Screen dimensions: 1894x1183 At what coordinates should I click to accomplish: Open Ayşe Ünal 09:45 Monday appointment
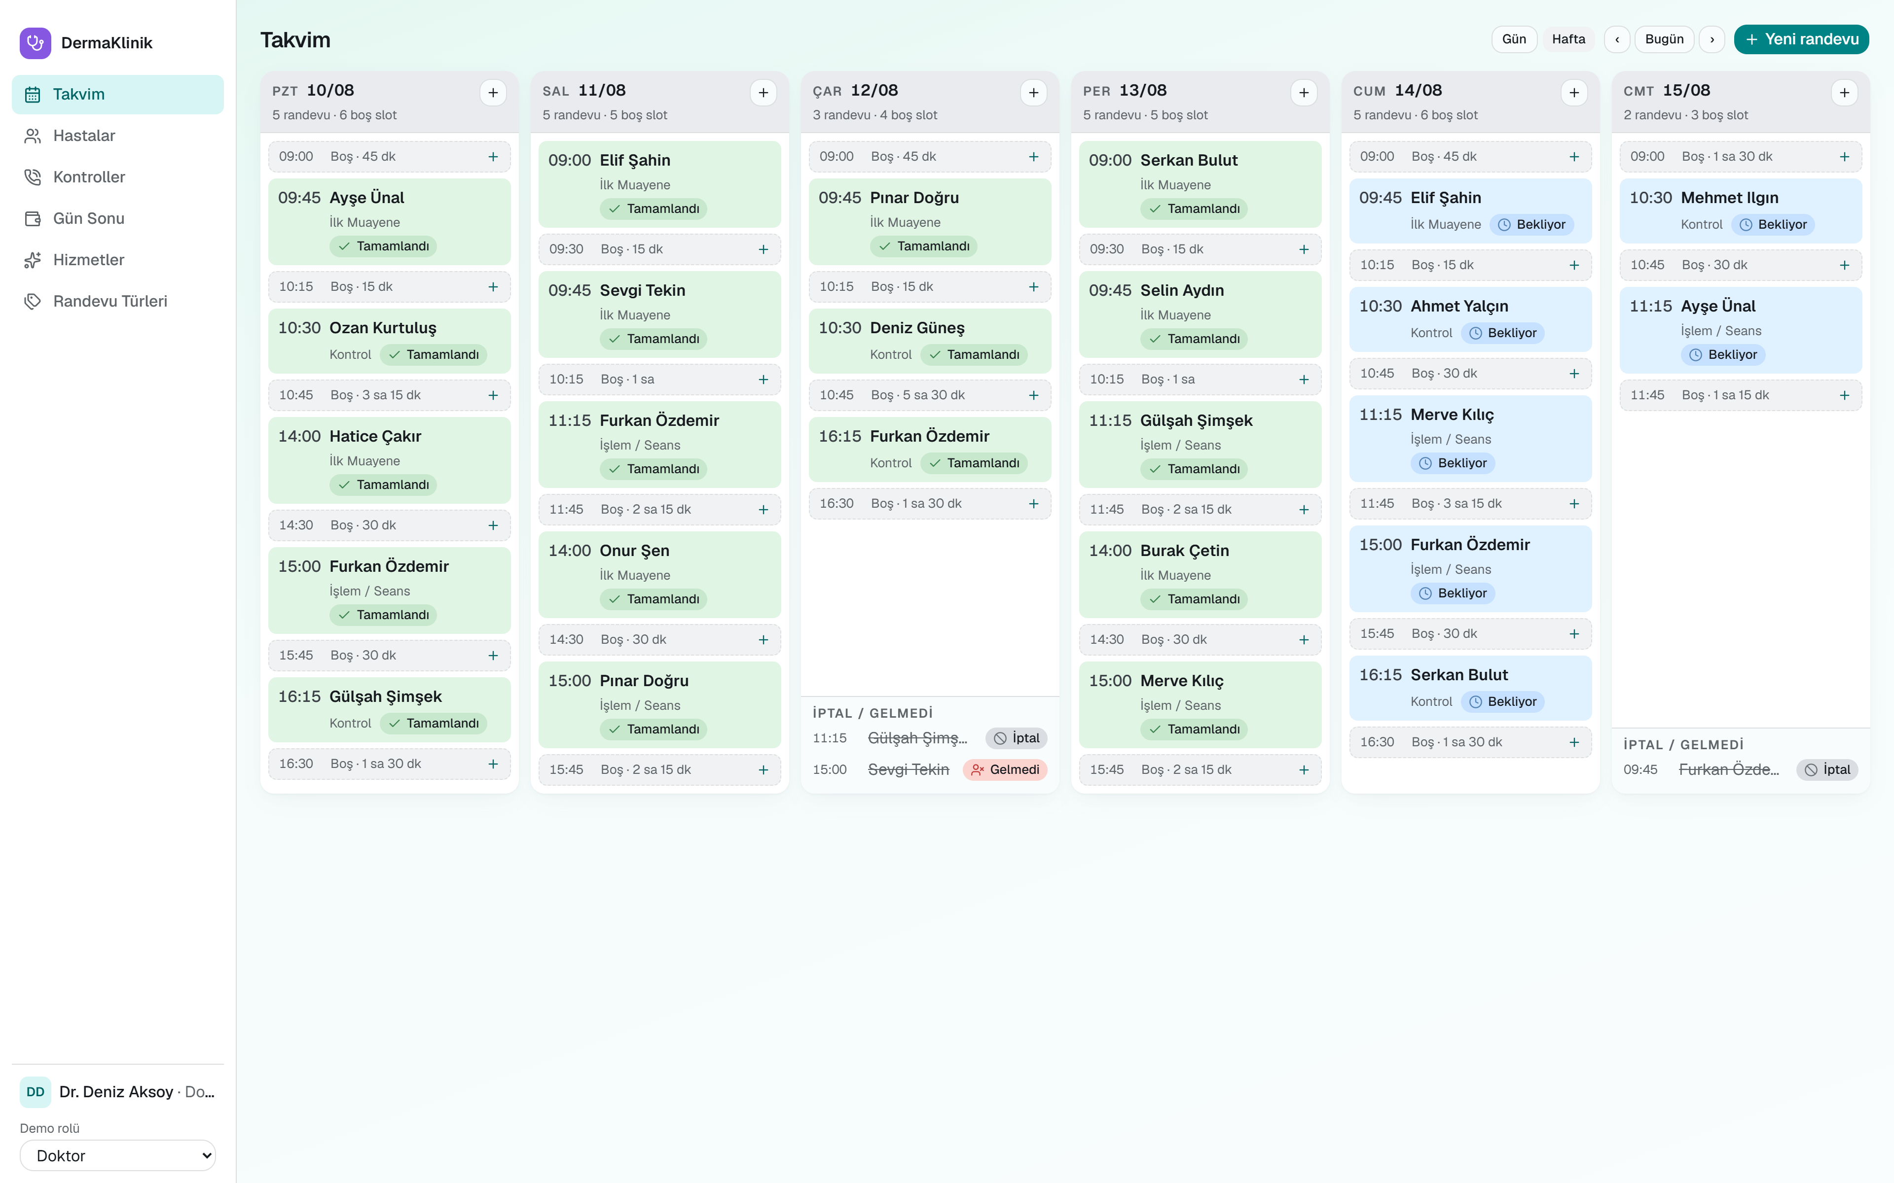click(389, 221)
